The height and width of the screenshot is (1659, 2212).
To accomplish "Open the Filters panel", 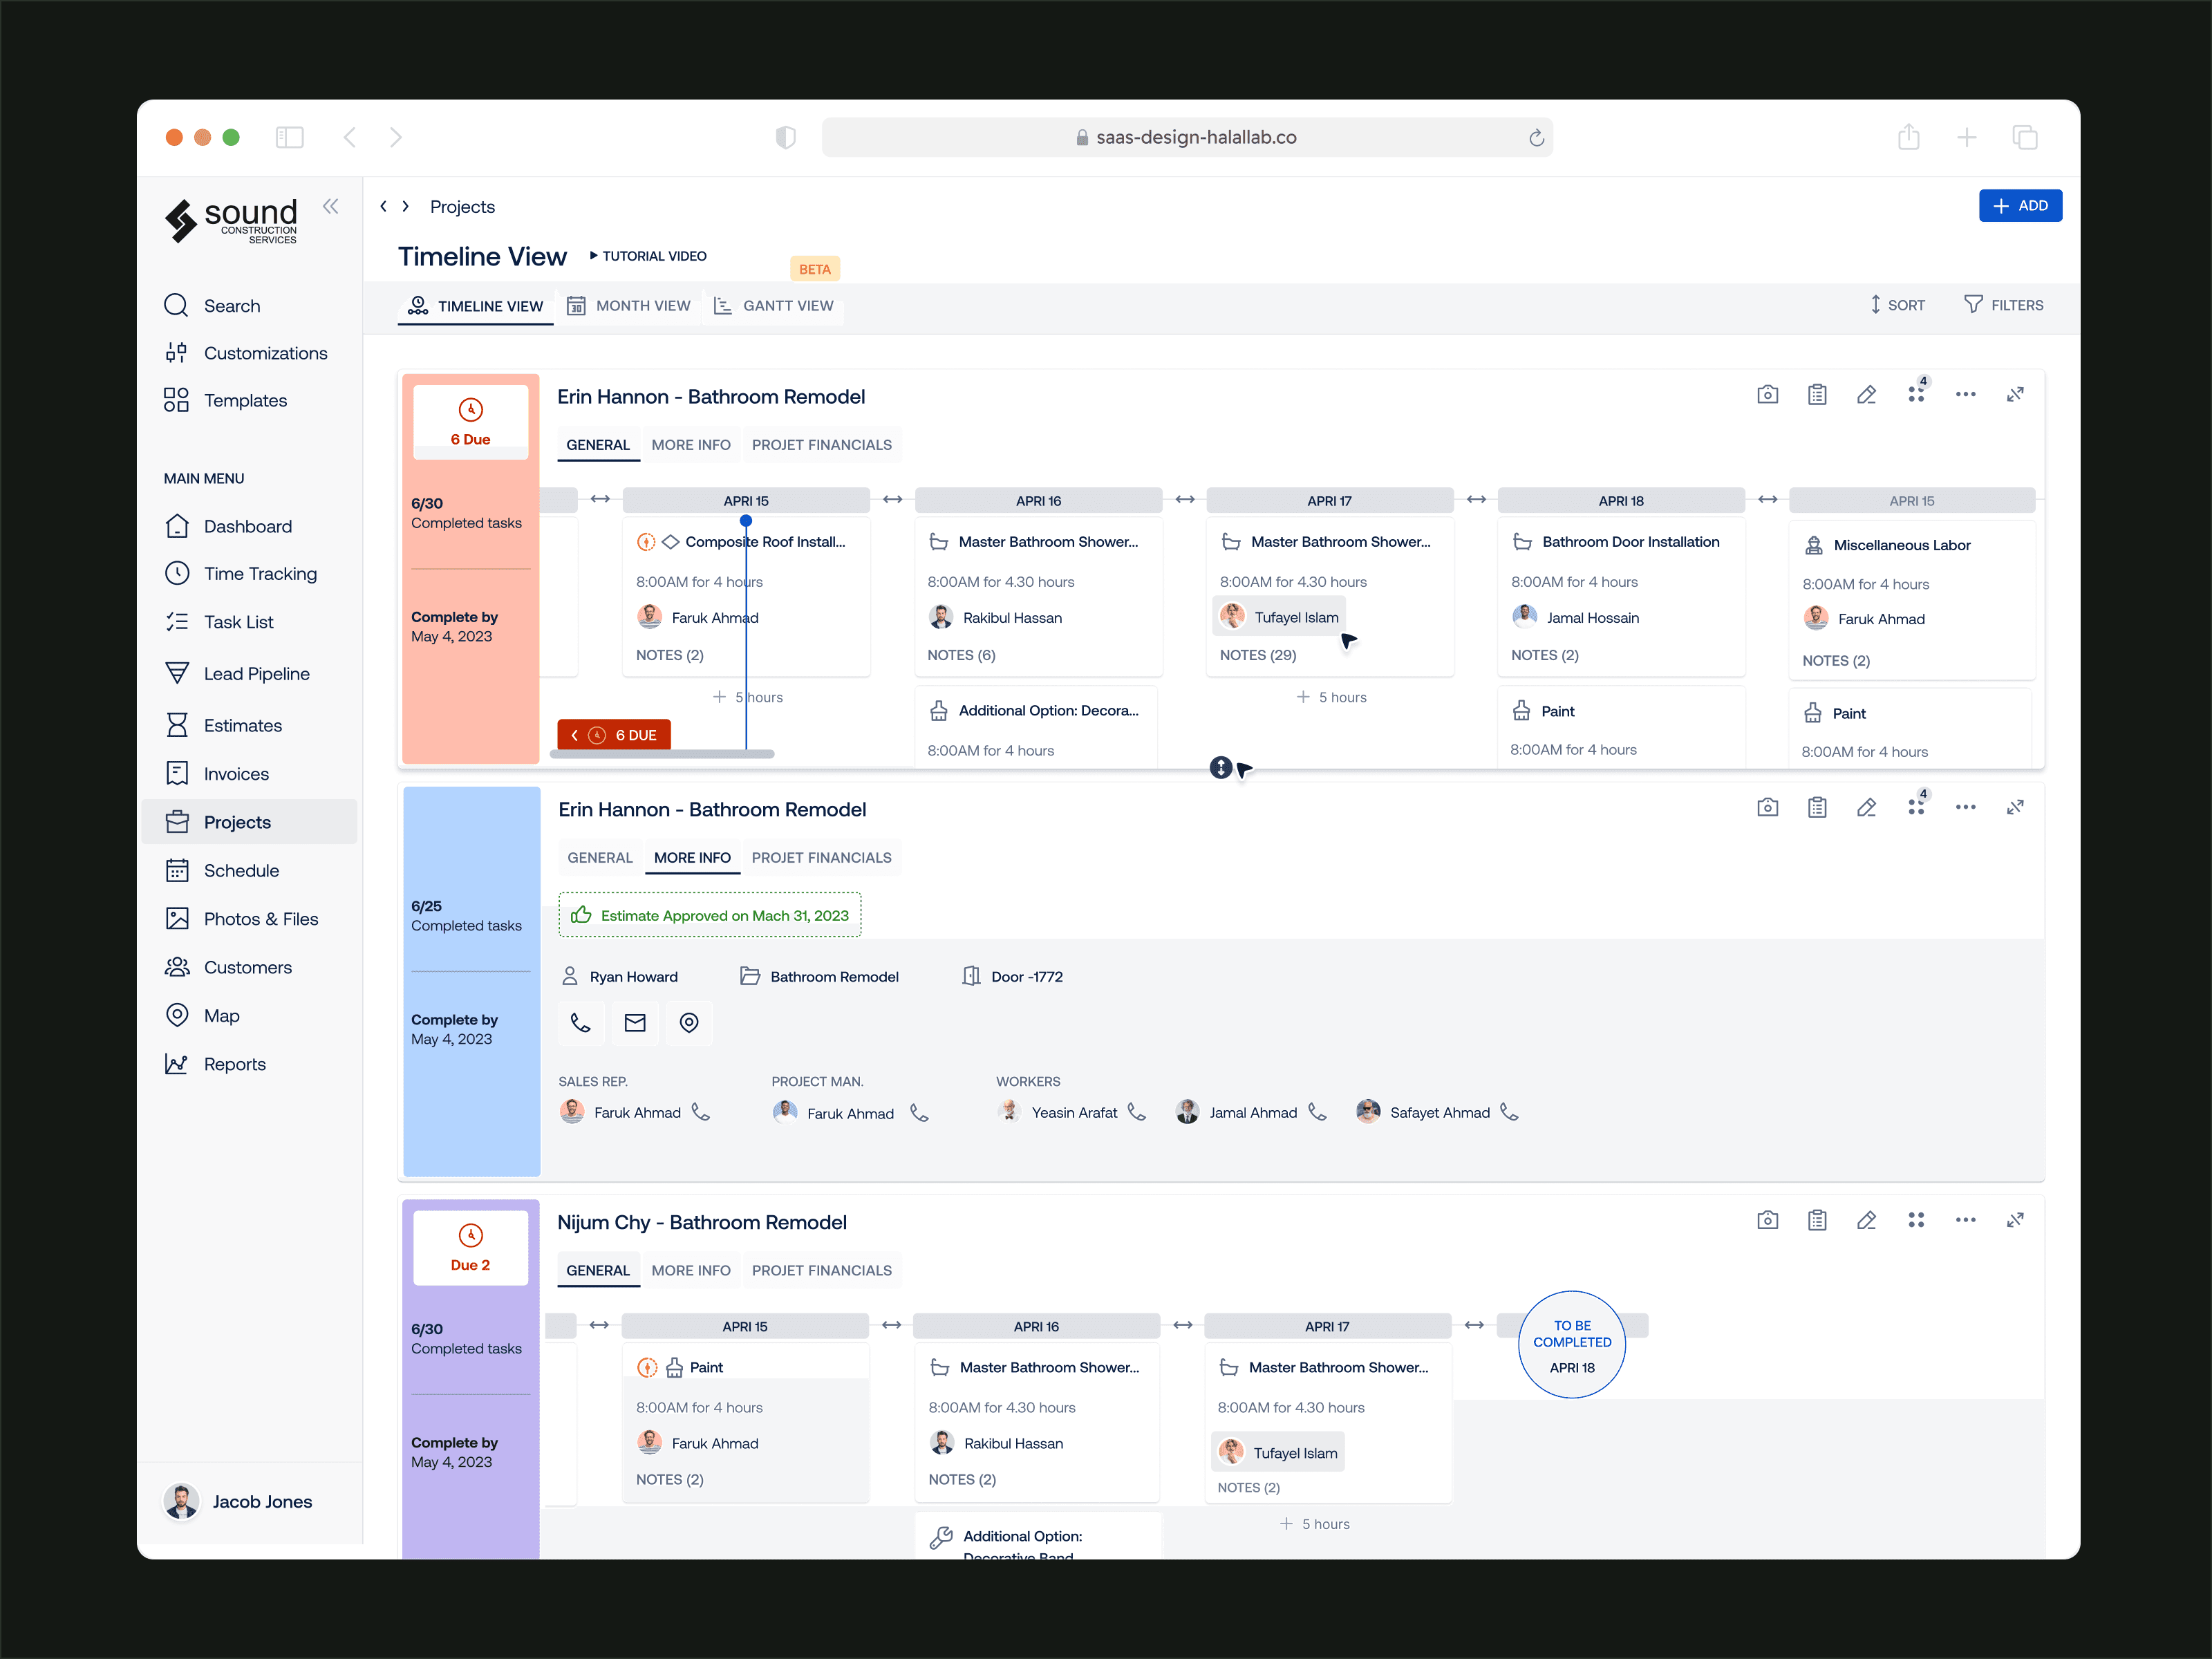I will click(x=2003, y=305).
